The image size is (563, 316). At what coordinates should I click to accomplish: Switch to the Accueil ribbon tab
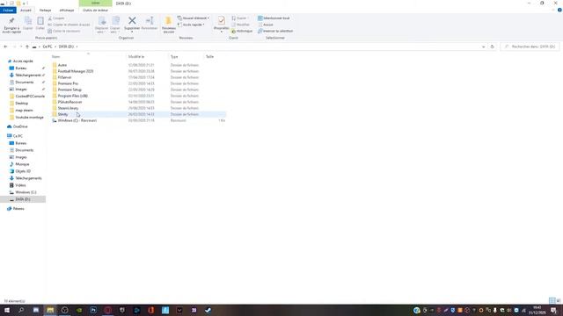26,11
